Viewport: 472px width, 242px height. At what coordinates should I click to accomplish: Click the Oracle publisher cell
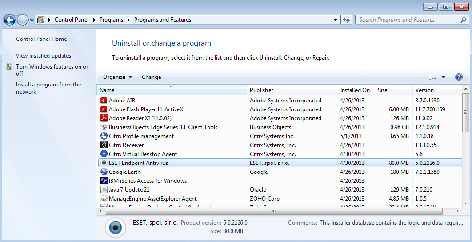pos(258,190)
